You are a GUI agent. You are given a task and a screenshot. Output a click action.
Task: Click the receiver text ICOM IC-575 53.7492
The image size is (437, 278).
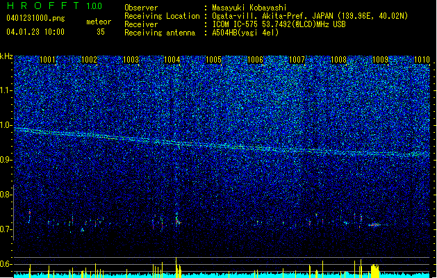(x=279, y=24)
